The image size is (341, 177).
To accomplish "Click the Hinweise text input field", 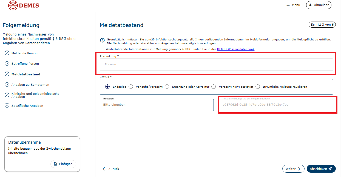I will pos(157,105).
